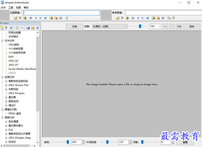Click the 阴影 shadows slider handle
Screen dimensions: 202x147
click(142, 142)
